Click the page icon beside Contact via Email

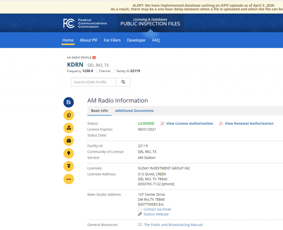[x=140, y=209]
